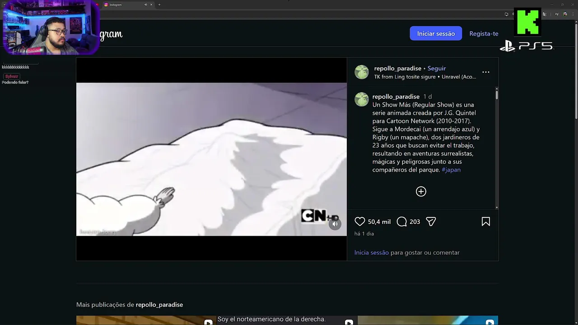Click the "1 d" caption timestamp
This screenshot has height=325, width=578.
pos(427,97)
